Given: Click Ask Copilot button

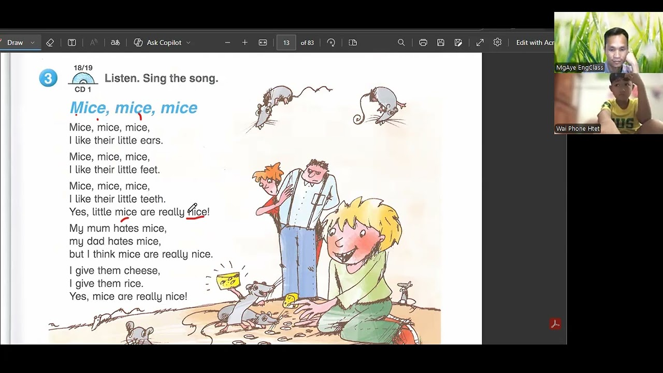Looking at the screenshot, I should [158, 42].
